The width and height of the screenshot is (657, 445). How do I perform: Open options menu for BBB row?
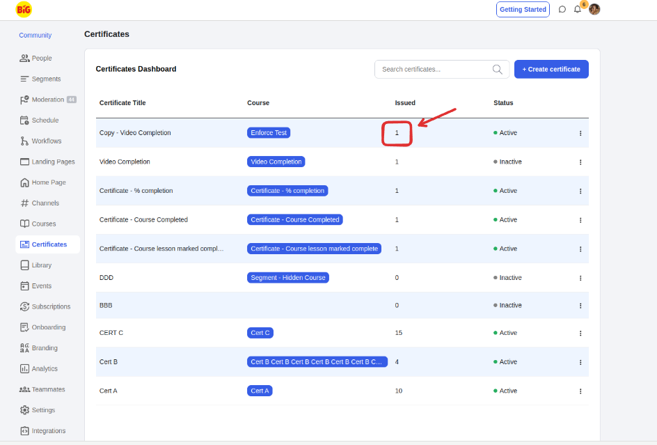coord(580,305)
